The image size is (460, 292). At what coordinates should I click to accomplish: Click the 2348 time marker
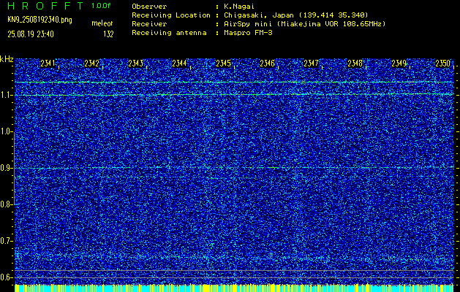pyautogui.click(x=355, y=64)
